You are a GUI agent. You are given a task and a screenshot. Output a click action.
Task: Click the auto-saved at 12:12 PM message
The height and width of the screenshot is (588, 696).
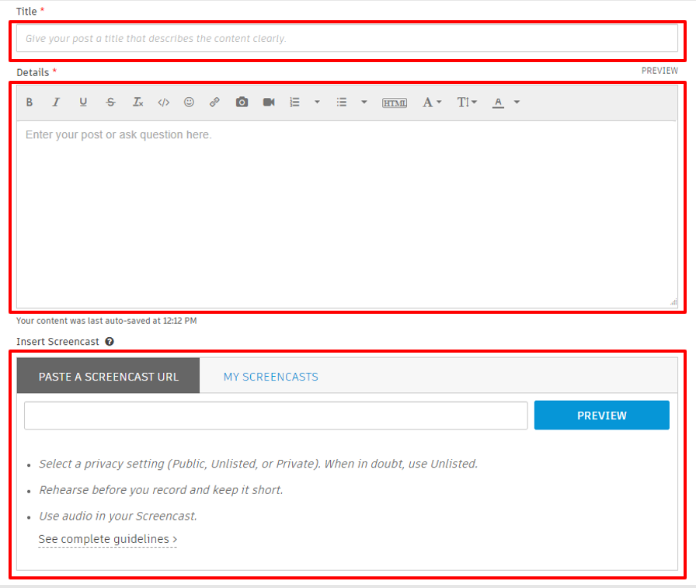(106, 320)
